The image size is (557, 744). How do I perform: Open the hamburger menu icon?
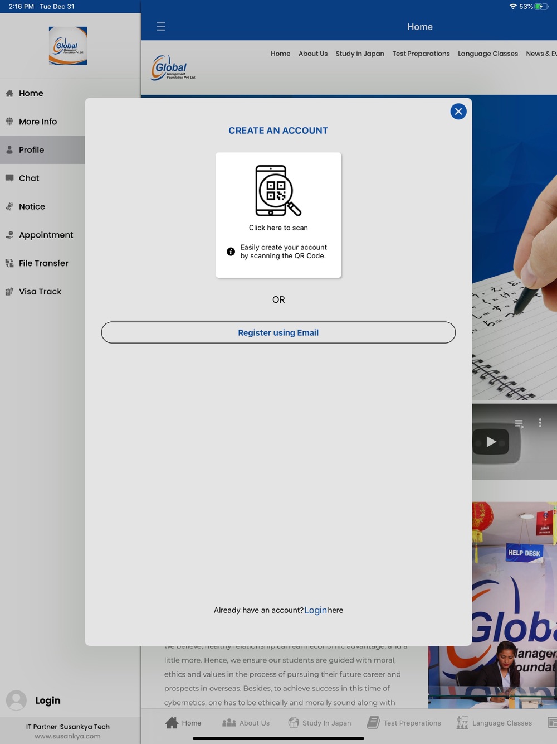pyautogui.click(x=161, y=27)
